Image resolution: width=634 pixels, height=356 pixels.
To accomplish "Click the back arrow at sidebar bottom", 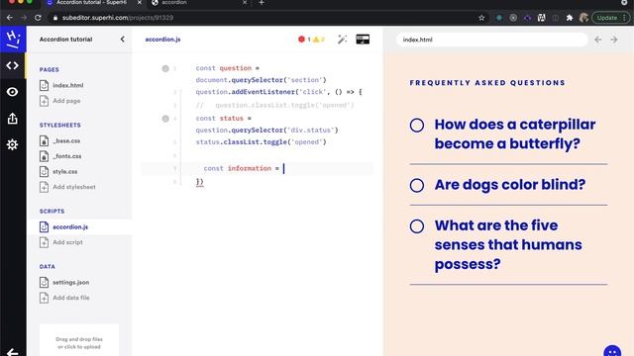I will 12,352.
